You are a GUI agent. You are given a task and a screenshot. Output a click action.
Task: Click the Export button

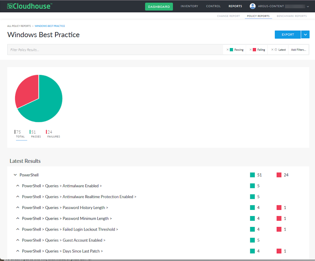(288, 35)
